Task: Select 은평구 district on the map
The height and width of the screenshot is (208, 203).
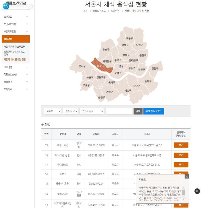Action: (x=106, y=50)
